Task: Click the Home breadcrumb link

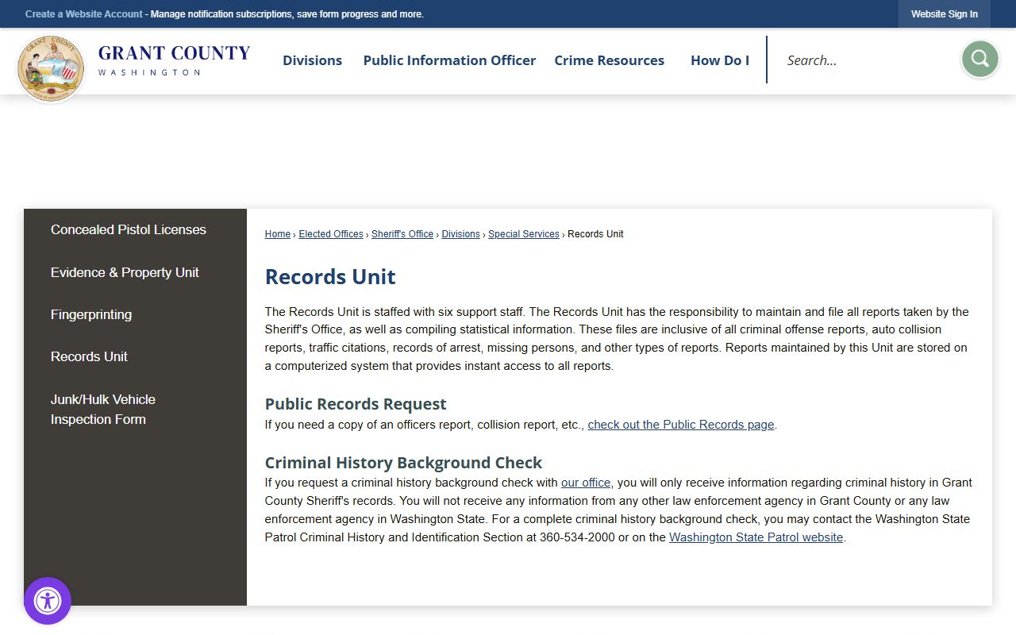Action: pyautogui.click(x=277, y=234)
